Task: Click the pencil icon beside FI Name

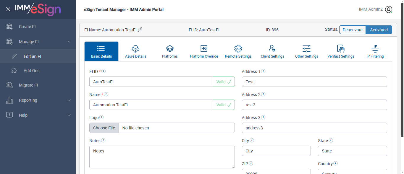Action: pyautogui.click(x=140, y=30)
